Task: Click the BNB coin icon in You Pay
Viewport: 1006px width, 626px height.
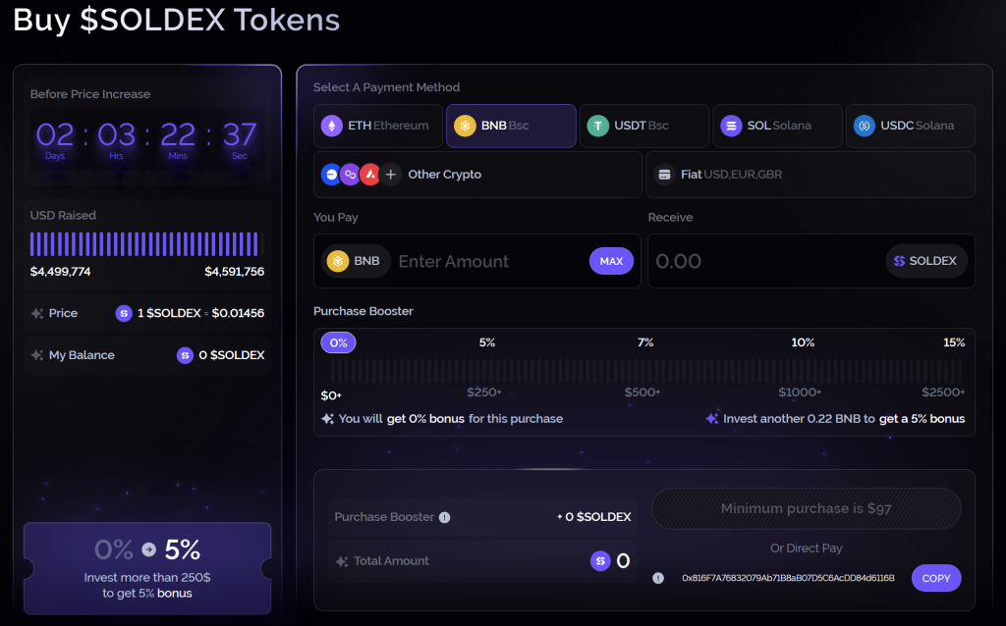Action: pos(339,261)
